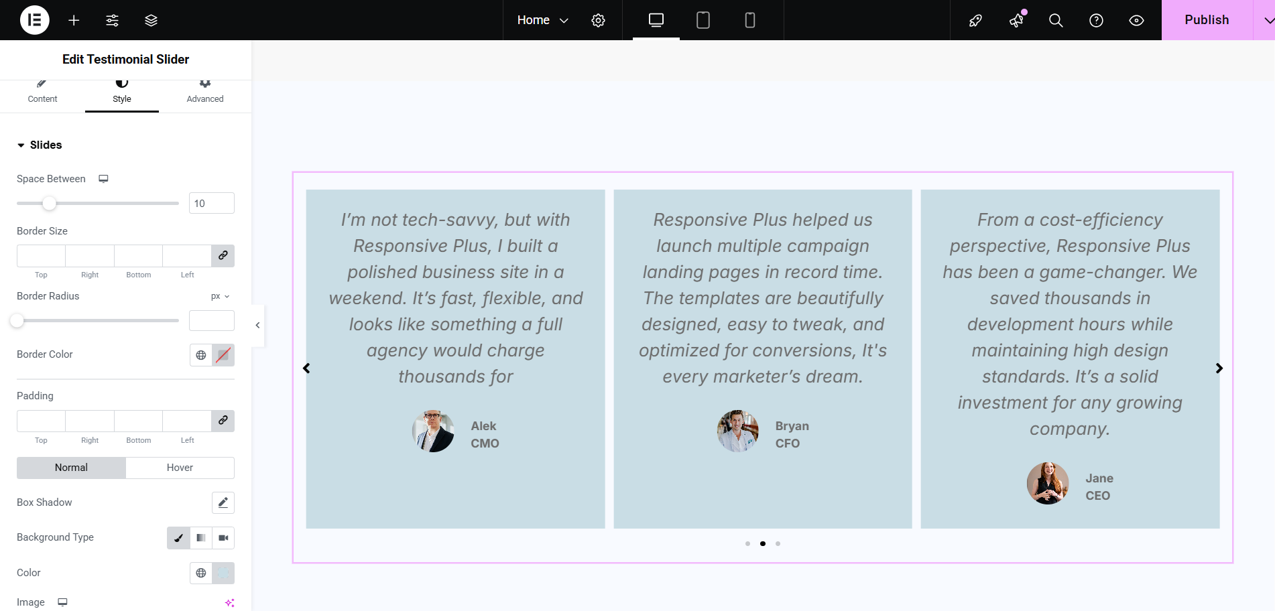1275x611 pixels.
Task: Click Padding Bottom field
Action: point(139,421)
